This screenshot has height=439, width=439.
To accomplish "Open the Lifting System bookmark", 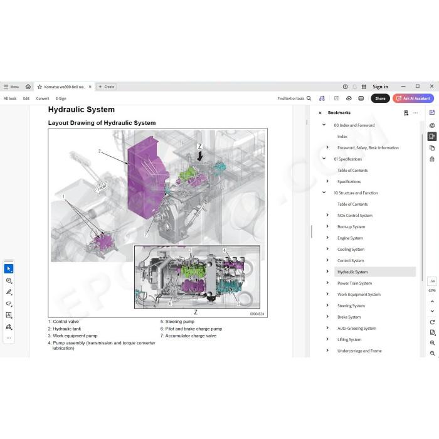I will click(349, 340).
